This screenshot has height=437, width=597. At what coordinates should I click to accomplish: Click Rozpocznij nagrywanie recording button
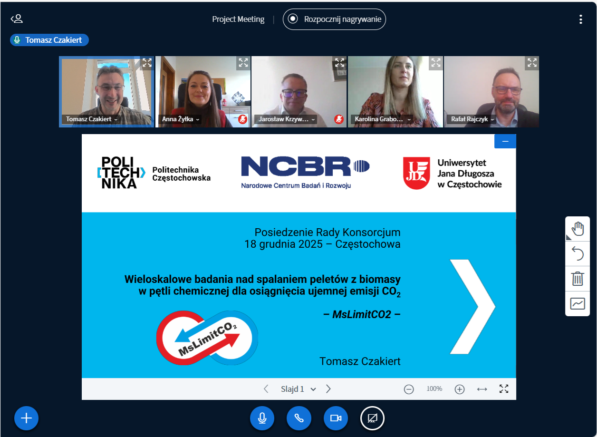[334, 19]
